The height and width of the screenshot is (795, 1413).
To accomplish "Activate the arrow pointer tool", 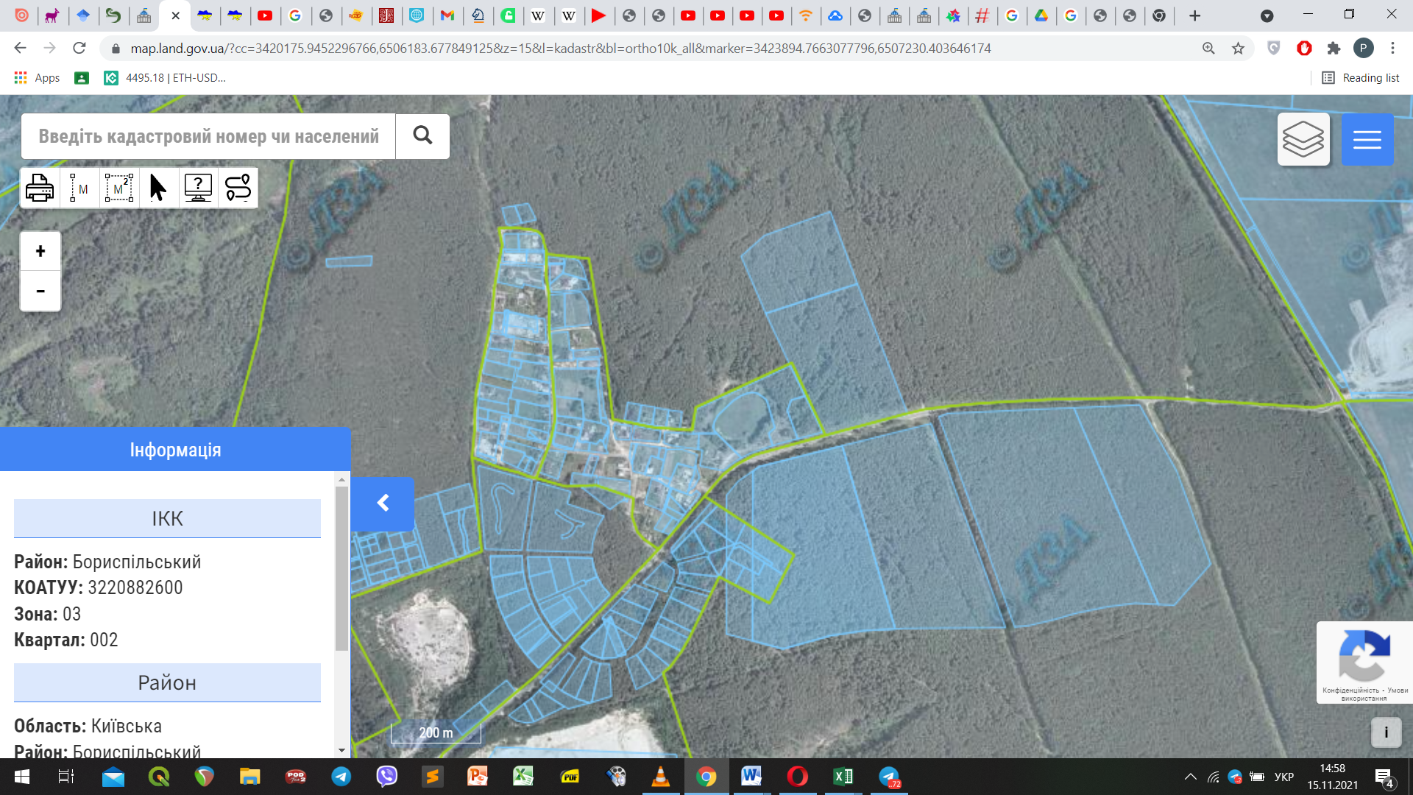I will 158,188.
